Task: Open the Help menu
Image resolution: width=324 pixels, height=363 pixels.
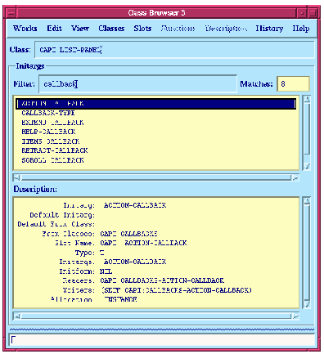Action: tap(301, 29)
